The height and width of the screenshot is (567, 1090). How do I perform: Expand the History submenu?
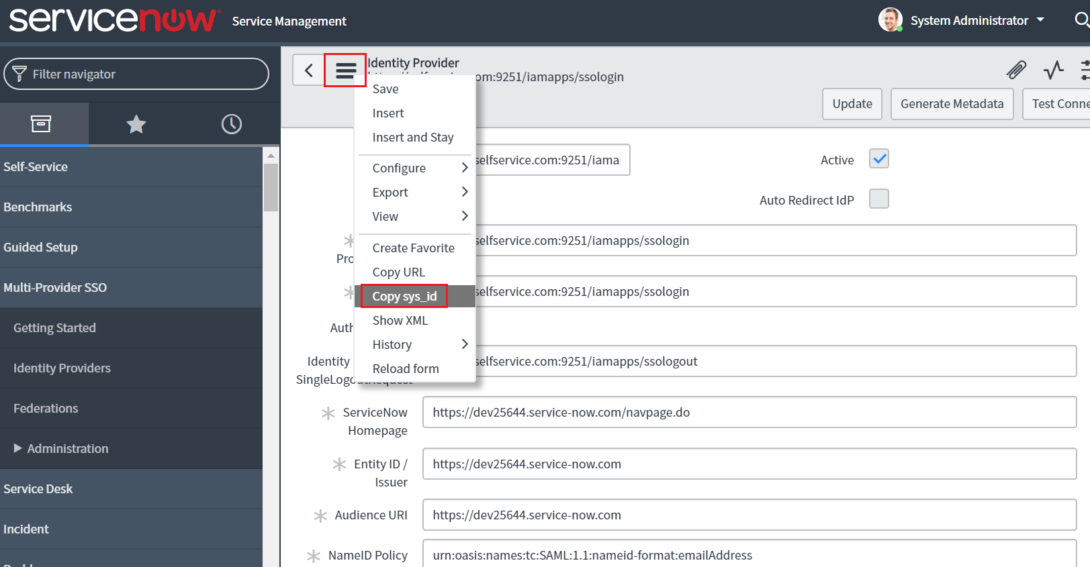pyautogui.click(x=415, y=344)
